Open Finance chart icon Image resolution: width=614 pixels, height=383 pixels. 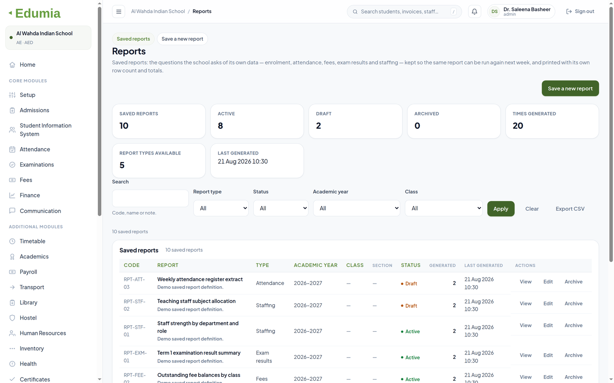(x=12, y=195)
